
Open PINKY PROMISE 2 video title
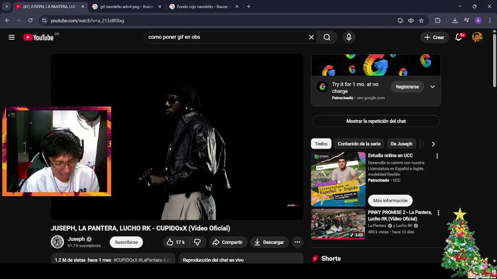tap(400, 215)
